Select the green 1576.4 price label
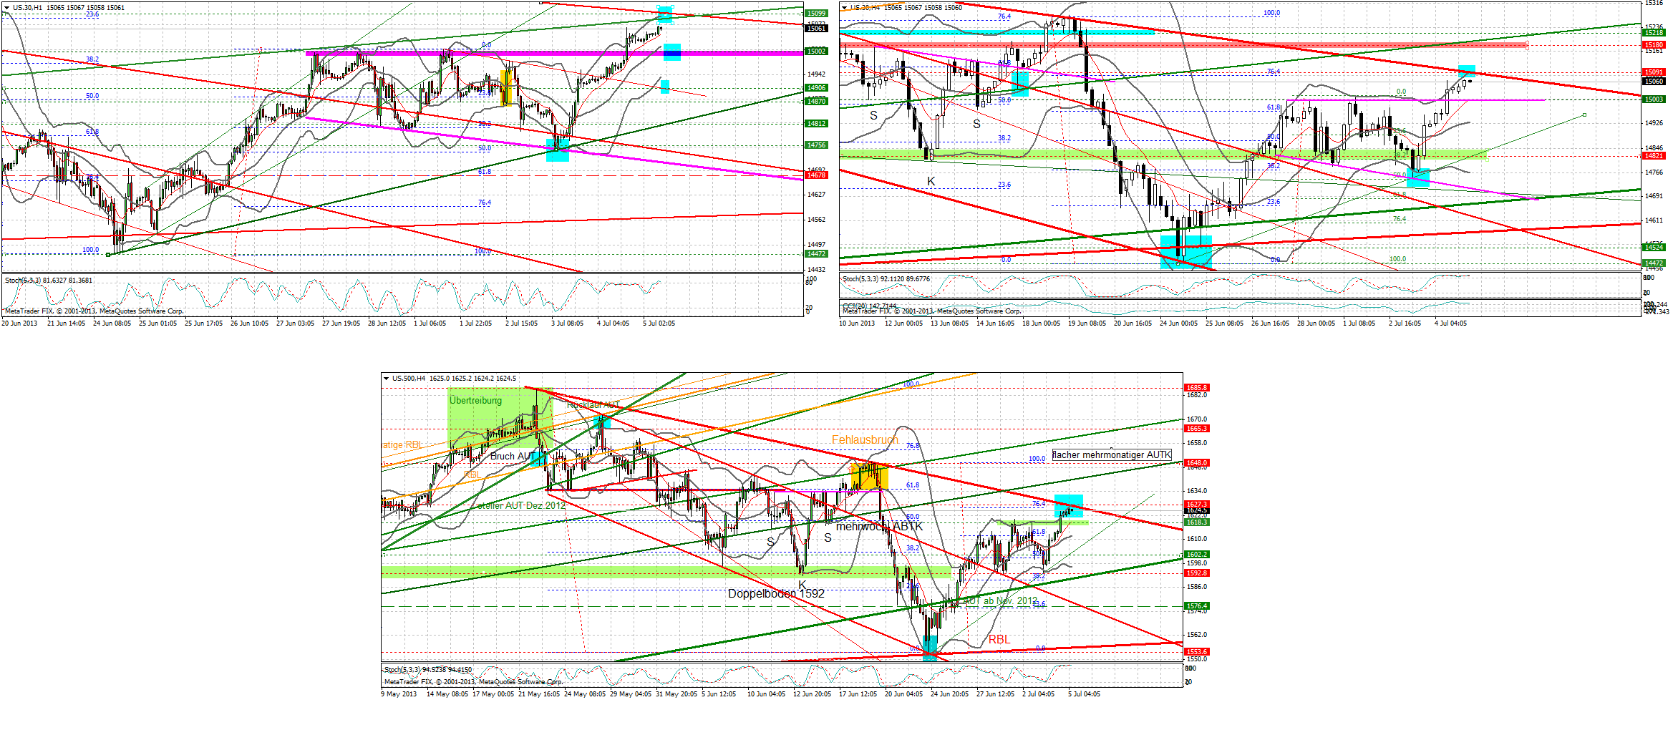 (1197, 606)
